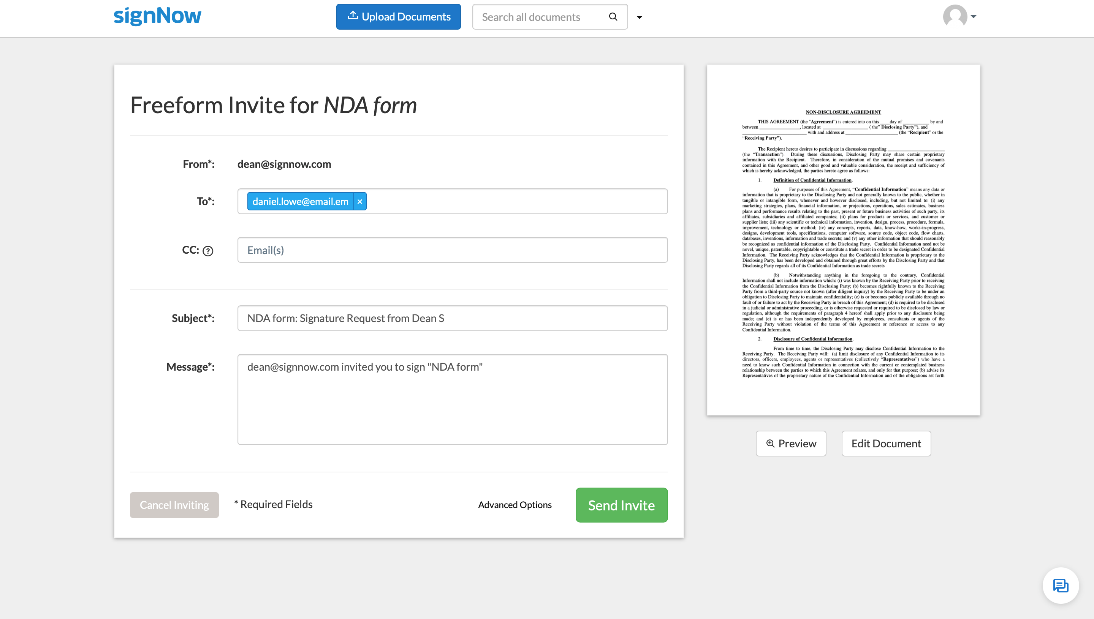Viewport: 1094px width, 619px height.
Task: Click the CC help question mark icon
Action: pyautogui.click(x=208, y=251)
